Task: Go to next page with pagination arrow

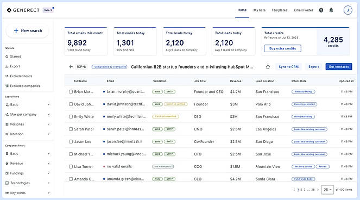Action: [318, 190]
